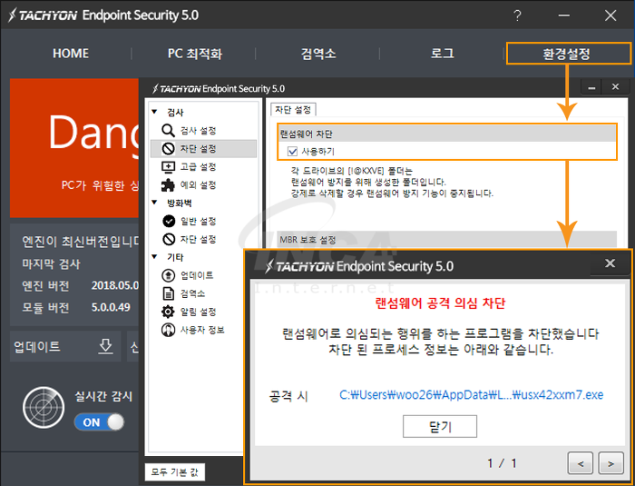This screenshot has height=486, width=635.
Task: Select the 차단 설정 tab in settings panel
Action: (x=293, y=110)
